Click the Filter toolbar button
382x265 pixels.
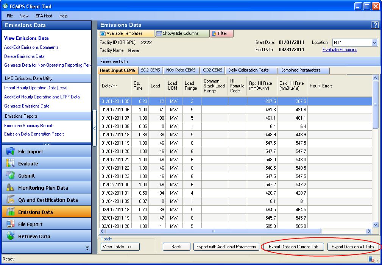[x=222, y=34]
